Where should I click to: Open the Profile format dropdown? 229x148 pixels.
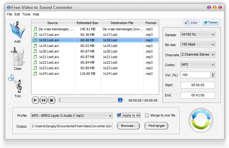click(71, 116)
